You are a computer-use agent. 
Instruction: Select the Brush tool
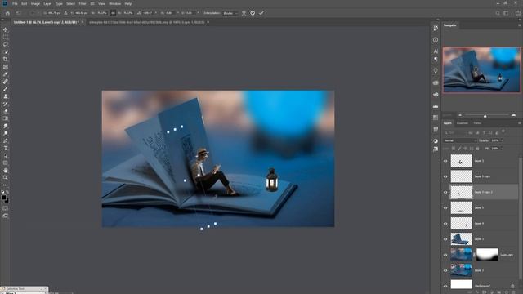click(6, 89)
